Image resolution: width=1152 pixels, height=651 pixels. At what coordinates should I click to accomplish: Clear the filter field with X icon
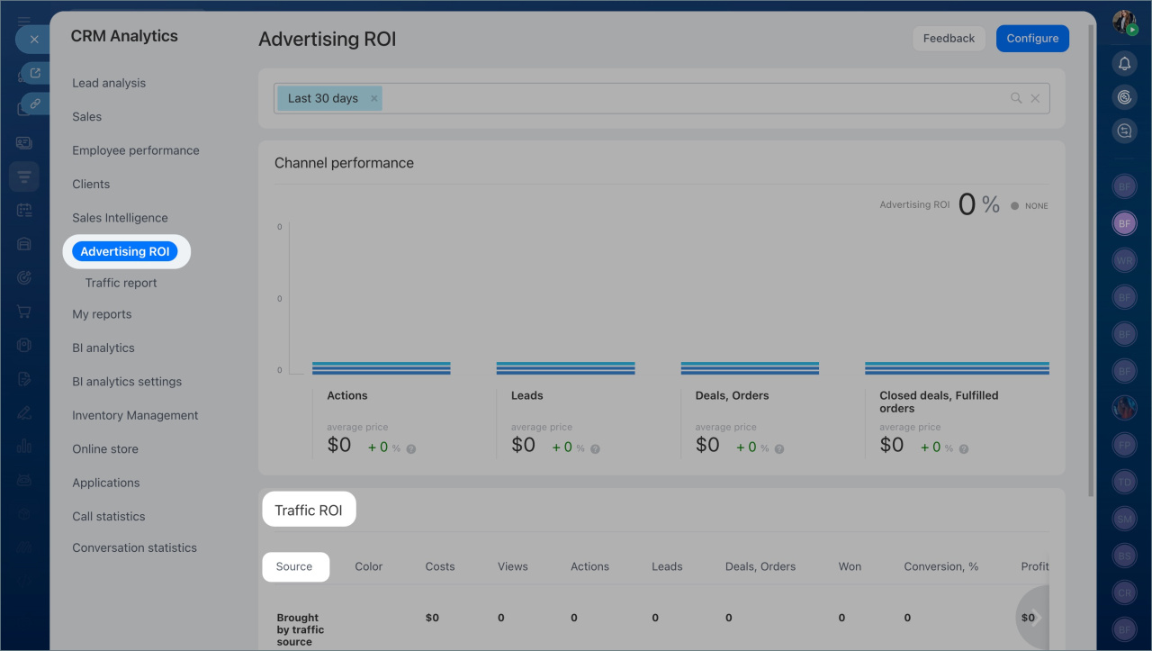click(1035, 98)
